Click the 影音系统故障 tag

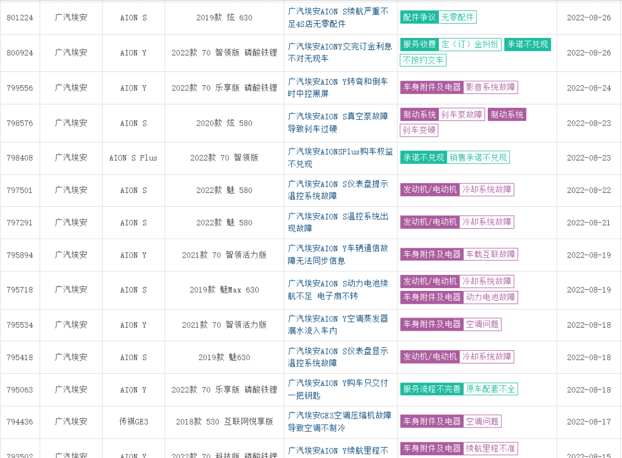(x=491, y=87)
